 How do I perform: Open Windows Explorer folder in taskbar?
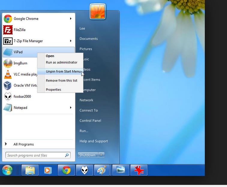[30, 170]
